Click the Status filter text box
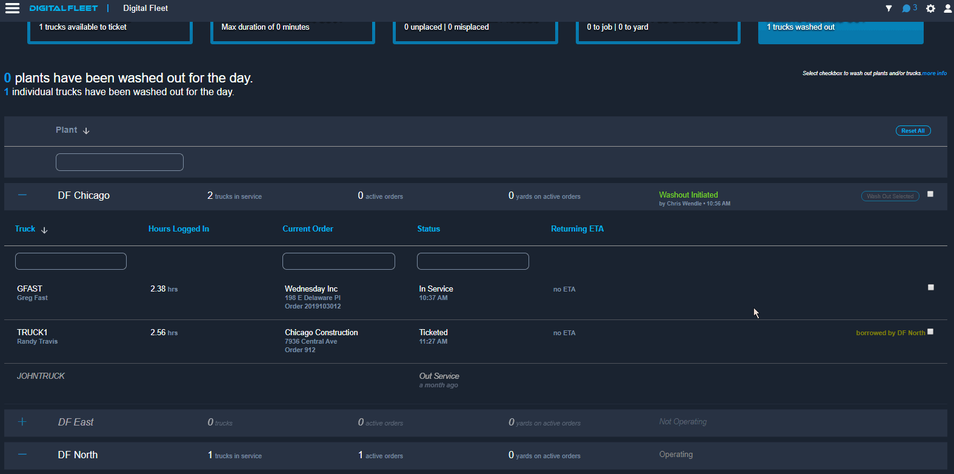Screen dimensions: 954x474 (x=473, y=261)
